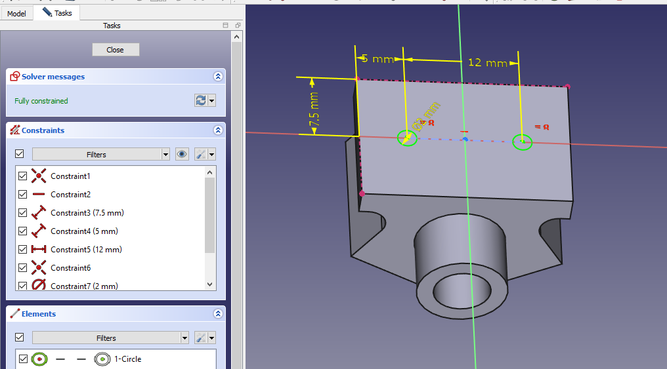Click the constraints list scroll down arrow
Viewport: 667px width, 369px height.
point(210,284)
